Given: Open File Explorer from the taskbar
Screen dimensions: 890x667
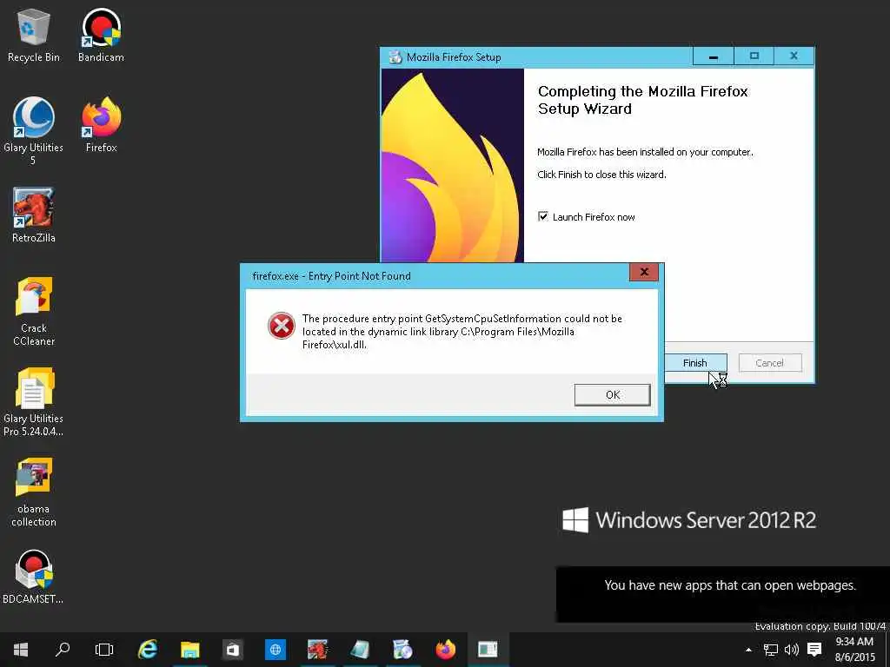Looking at the screenshot, I should click(x=190, y=650).
